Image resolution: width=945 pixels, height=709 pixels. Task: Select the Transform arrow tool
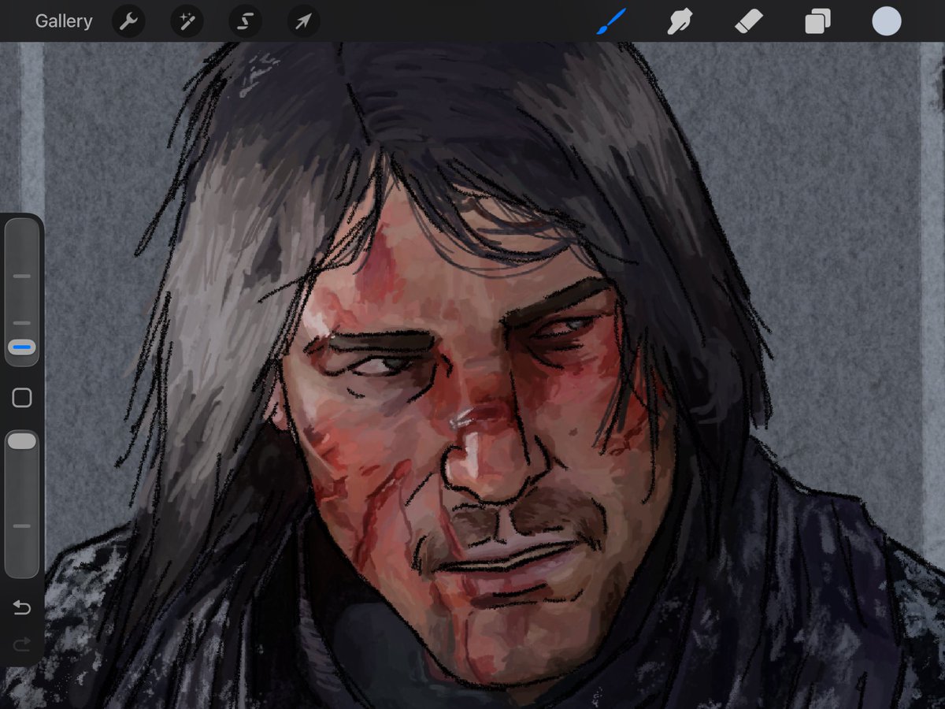coord(303,21)
